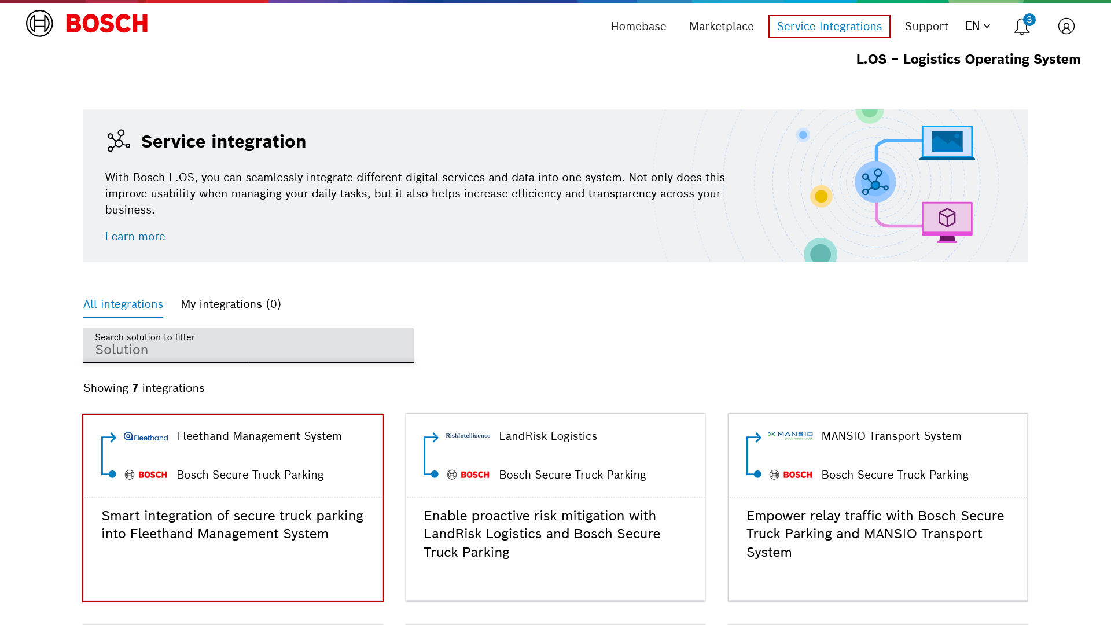Click 'Empower relay traffic' description text
This screenshot has width=1111, height=625.
point(875,534)
